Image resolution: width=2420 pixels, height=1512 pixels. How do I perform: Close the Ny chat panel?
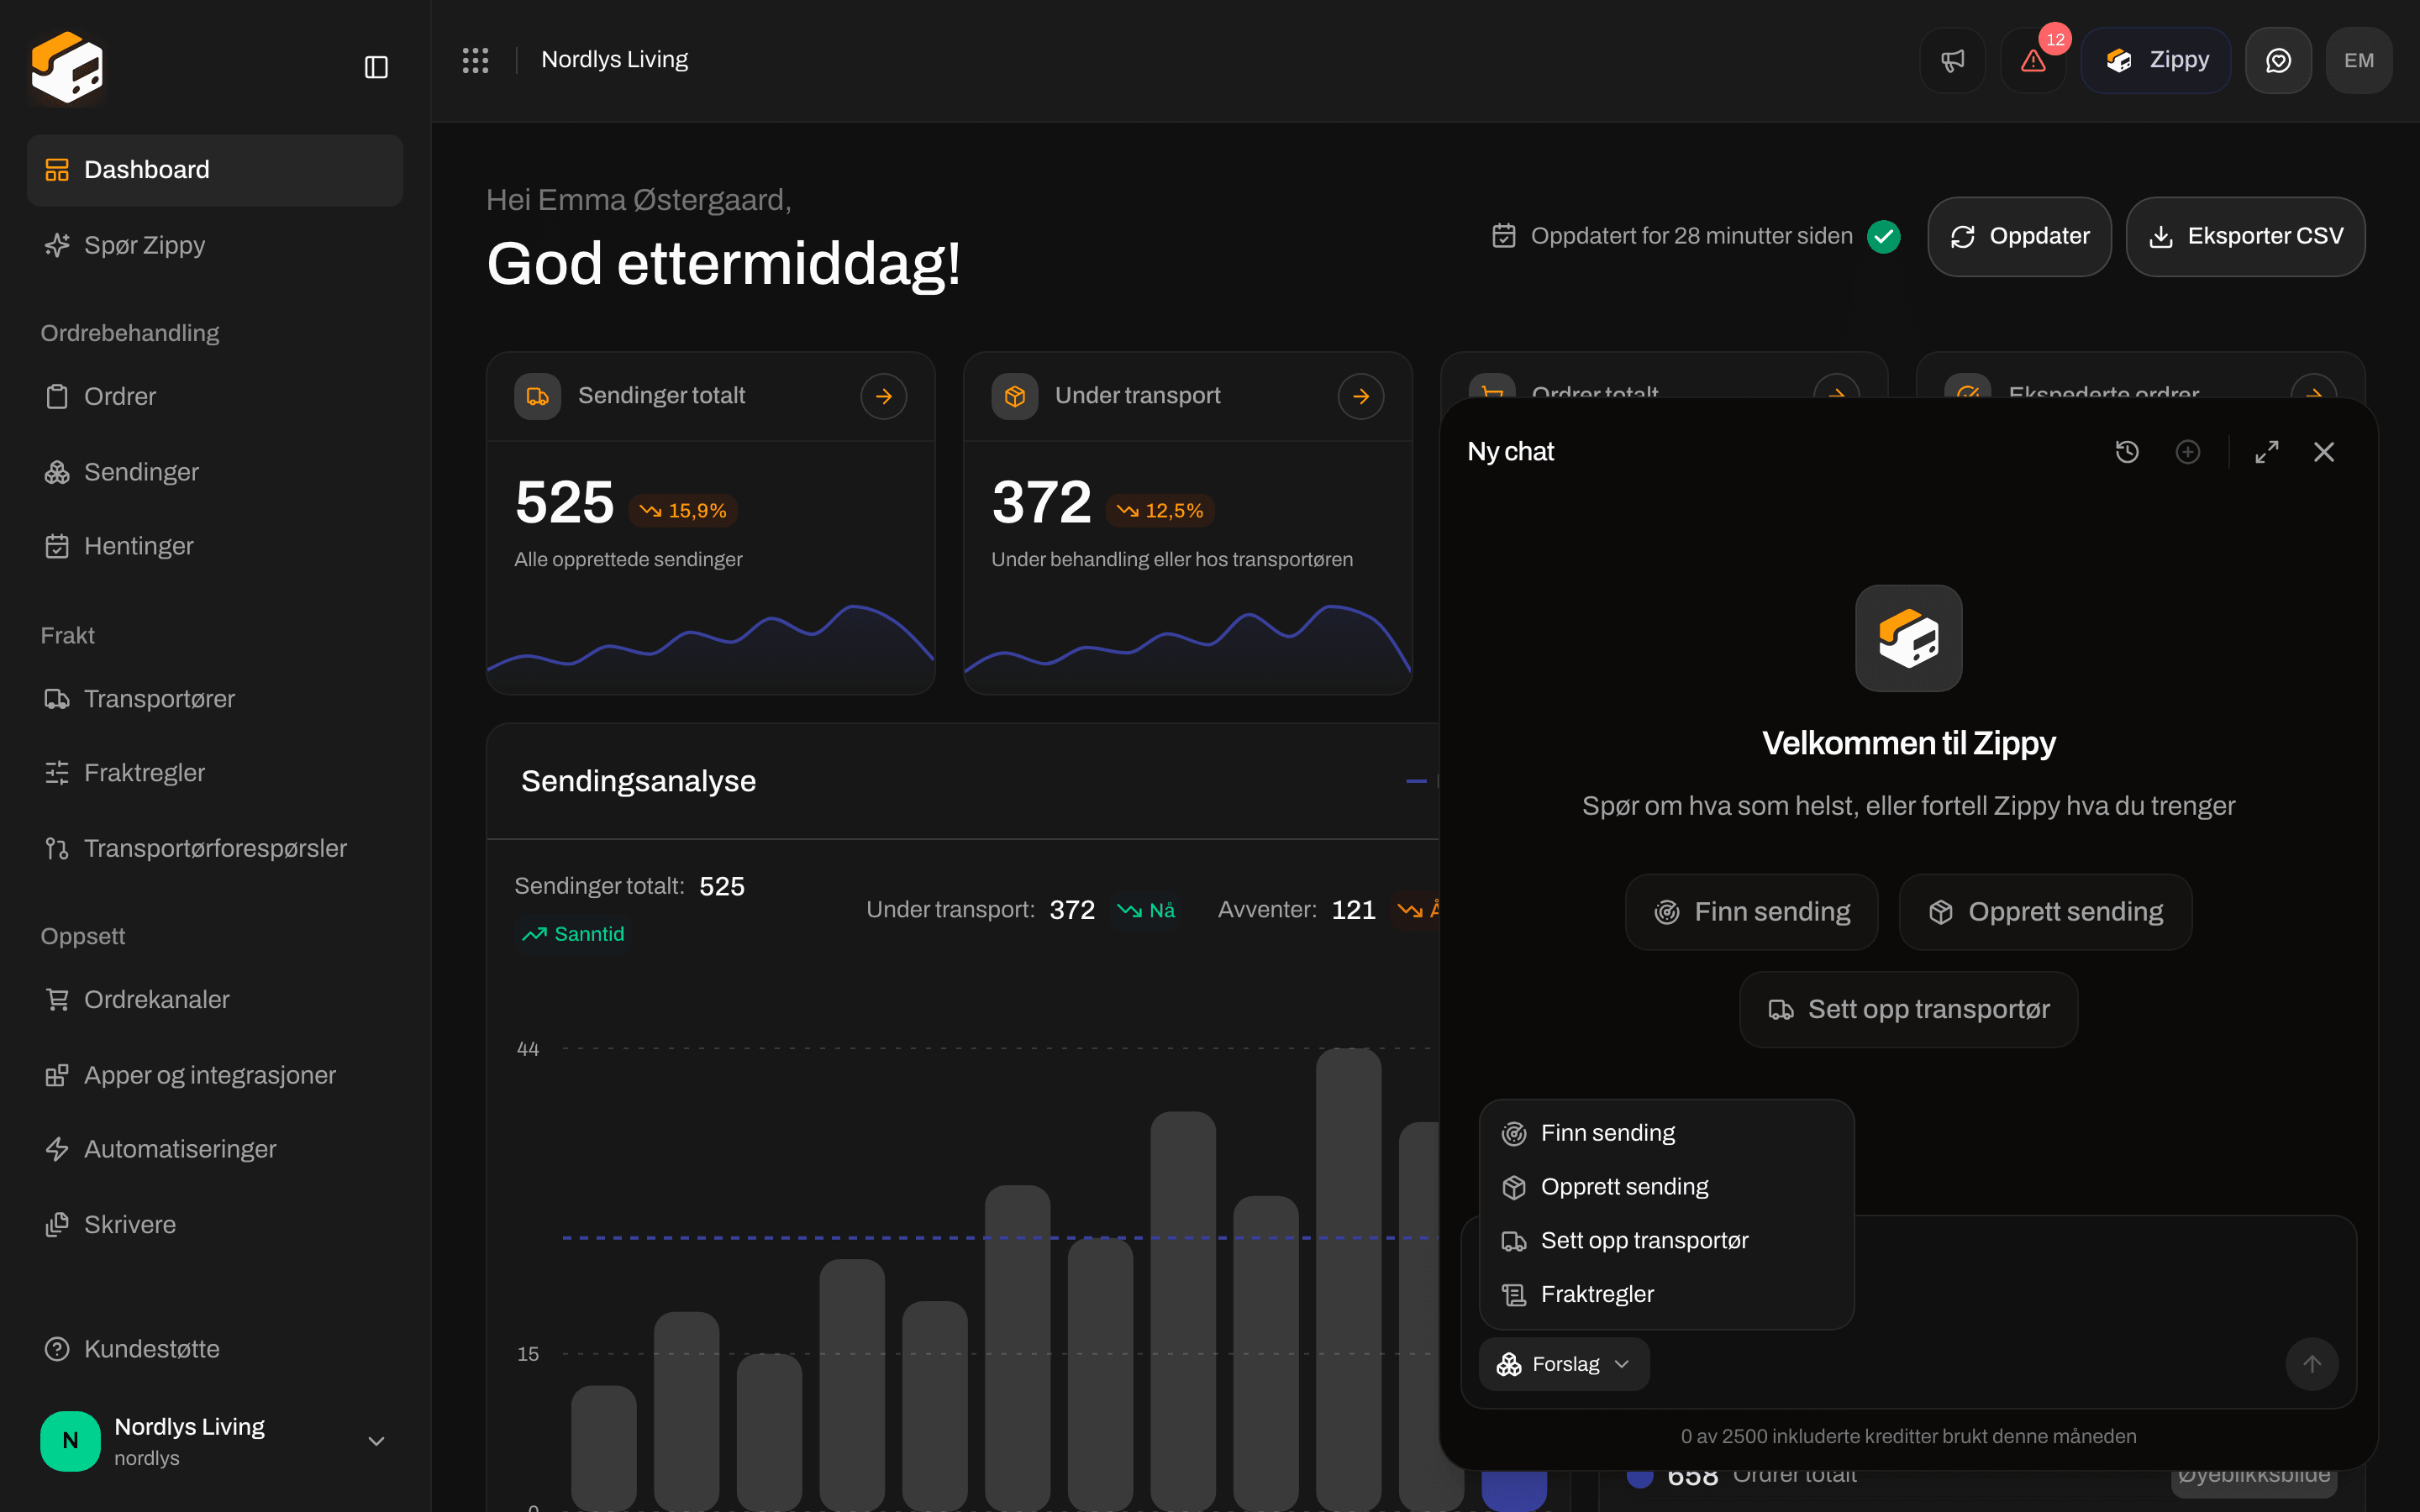tap(2324, 452)
